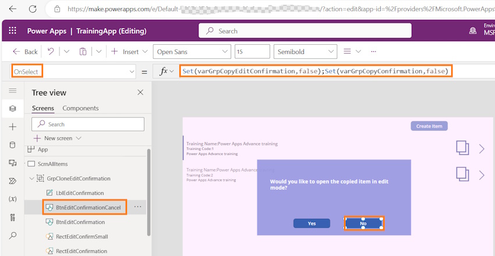Open the Data cylinder icon in sidebar
The height and width of the screenshot is (256, 495).
click(13, 145)
